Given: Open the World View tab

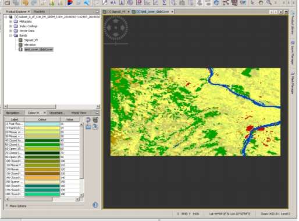Looking at the screenshot, I should click(x=79, y=113).
